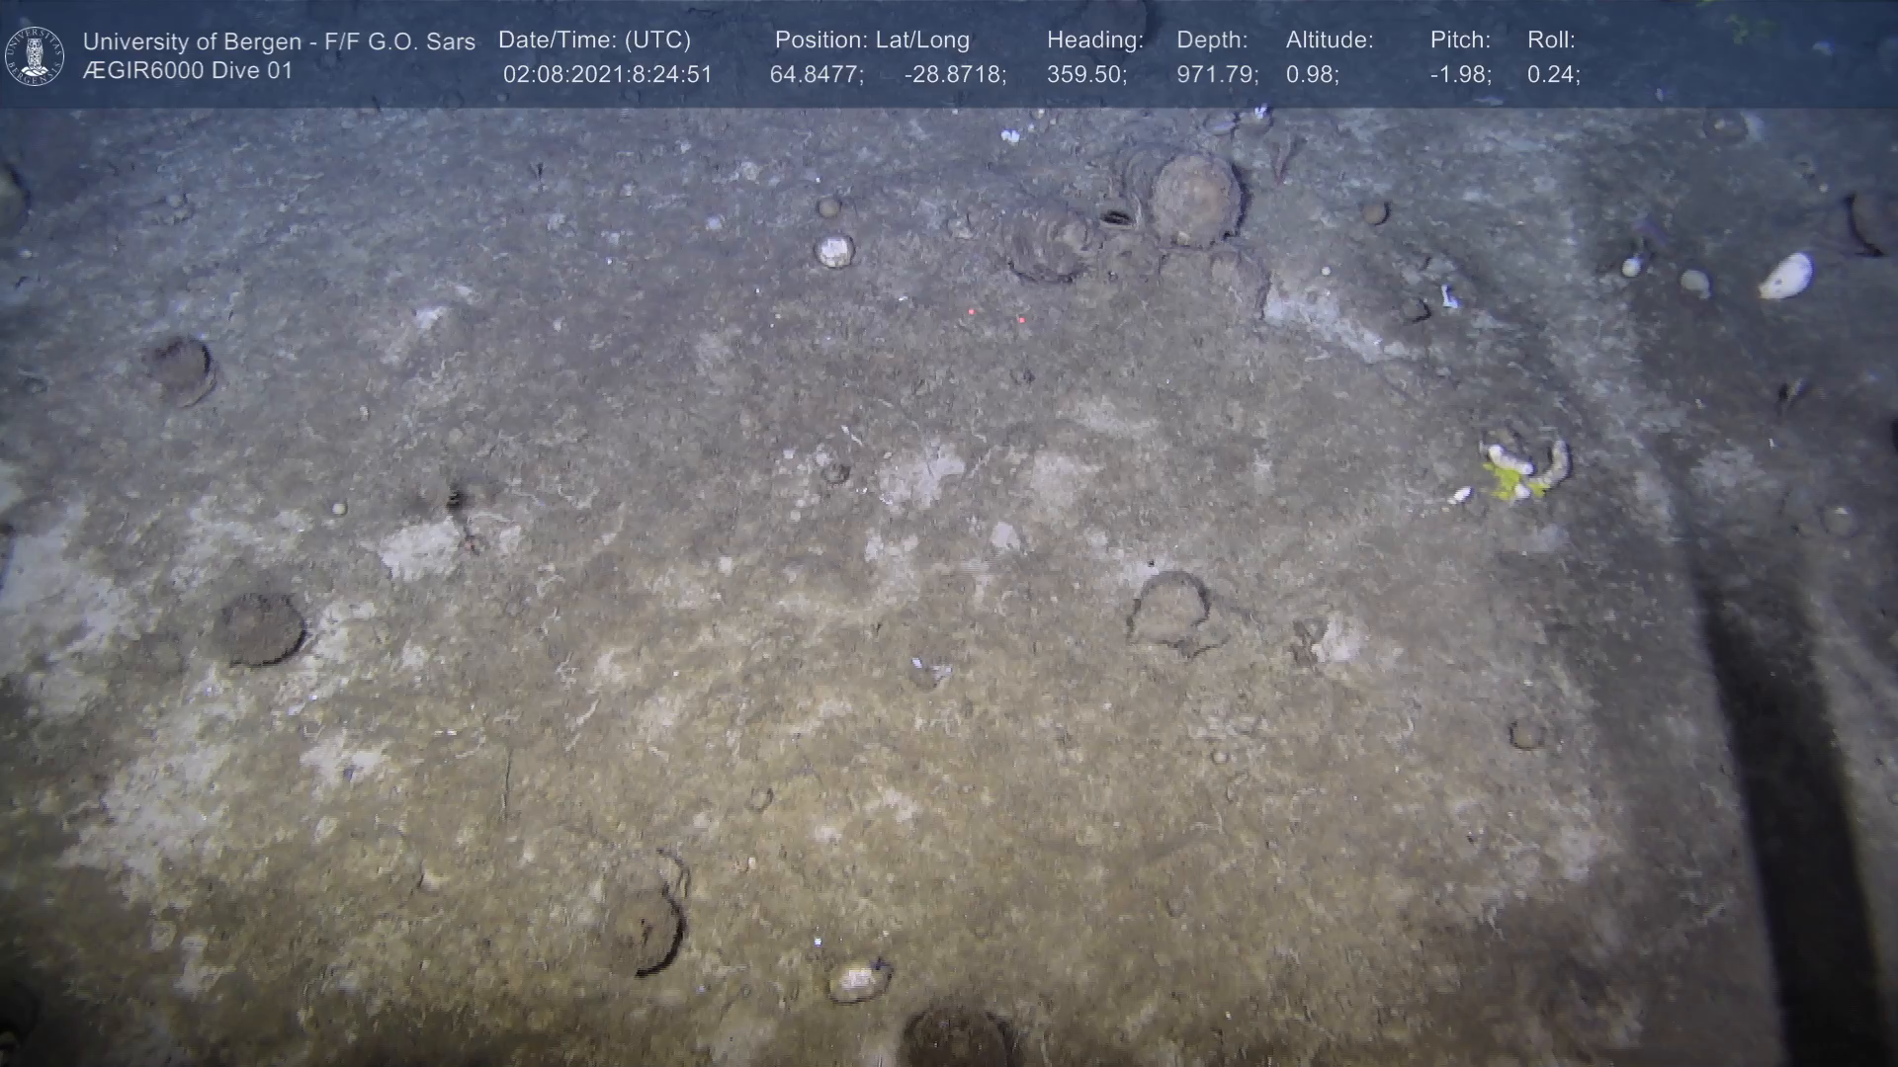Click the Position Lat/Long label
This screenshot has height=1067, width=1898.
click(872, 41)
